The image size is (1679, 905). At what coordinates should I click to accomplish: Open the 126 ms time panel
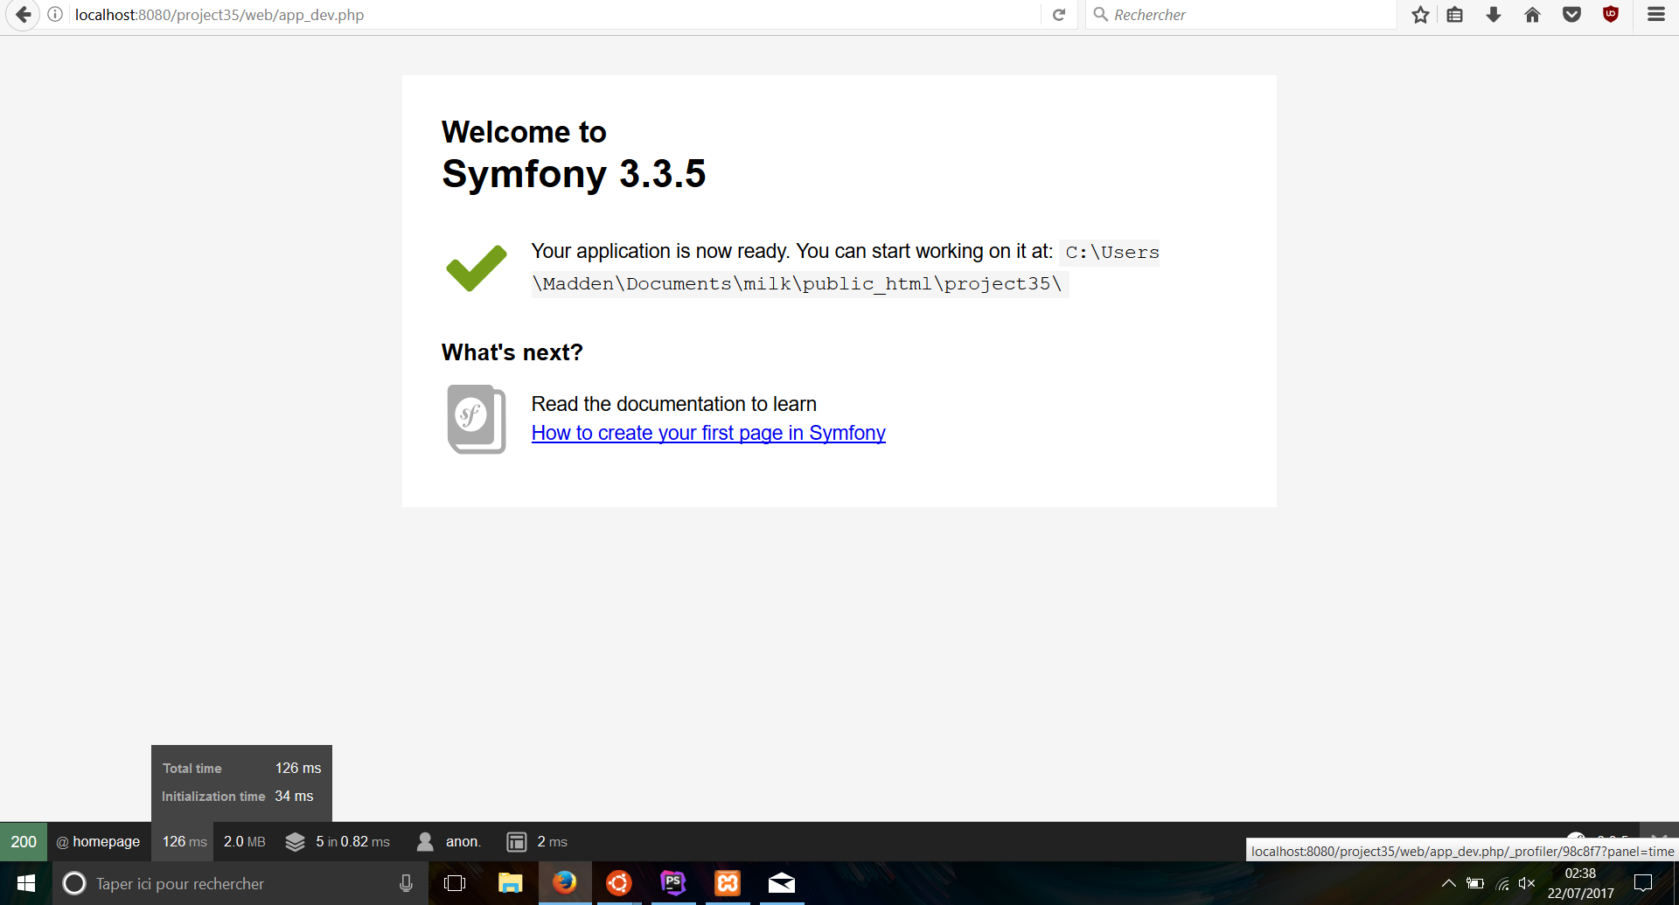pyautogui.click(x=185, y=841)
